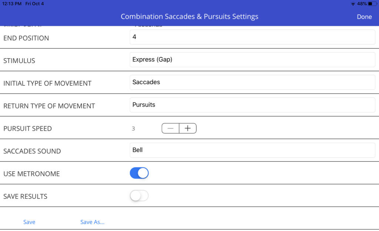Screen dimensions: 379x231
Task: Change Initial Type of Movement from Saccades
Action: click(252, 82)
